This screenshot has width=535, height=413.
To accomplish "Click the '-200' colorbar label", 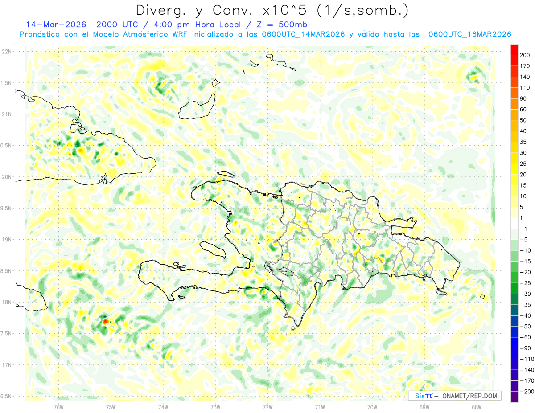I will point(526,391).
